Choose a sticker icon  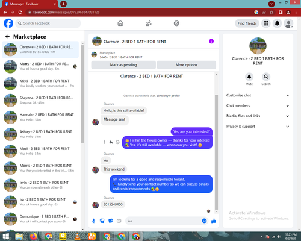point(111,221)
